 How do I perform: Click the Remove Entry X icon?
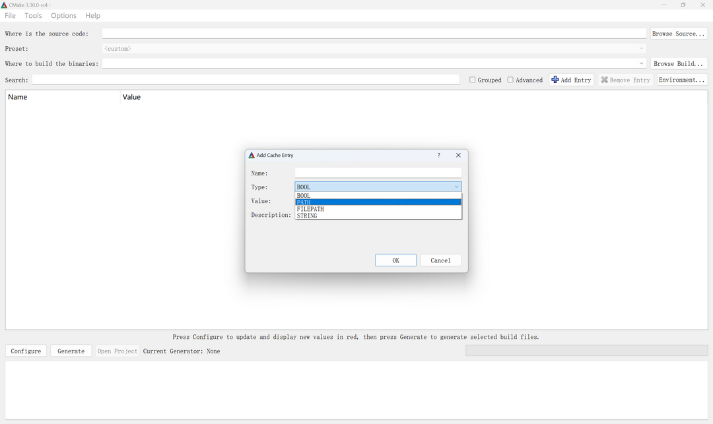pyautogui.click(x=605, y=80)
